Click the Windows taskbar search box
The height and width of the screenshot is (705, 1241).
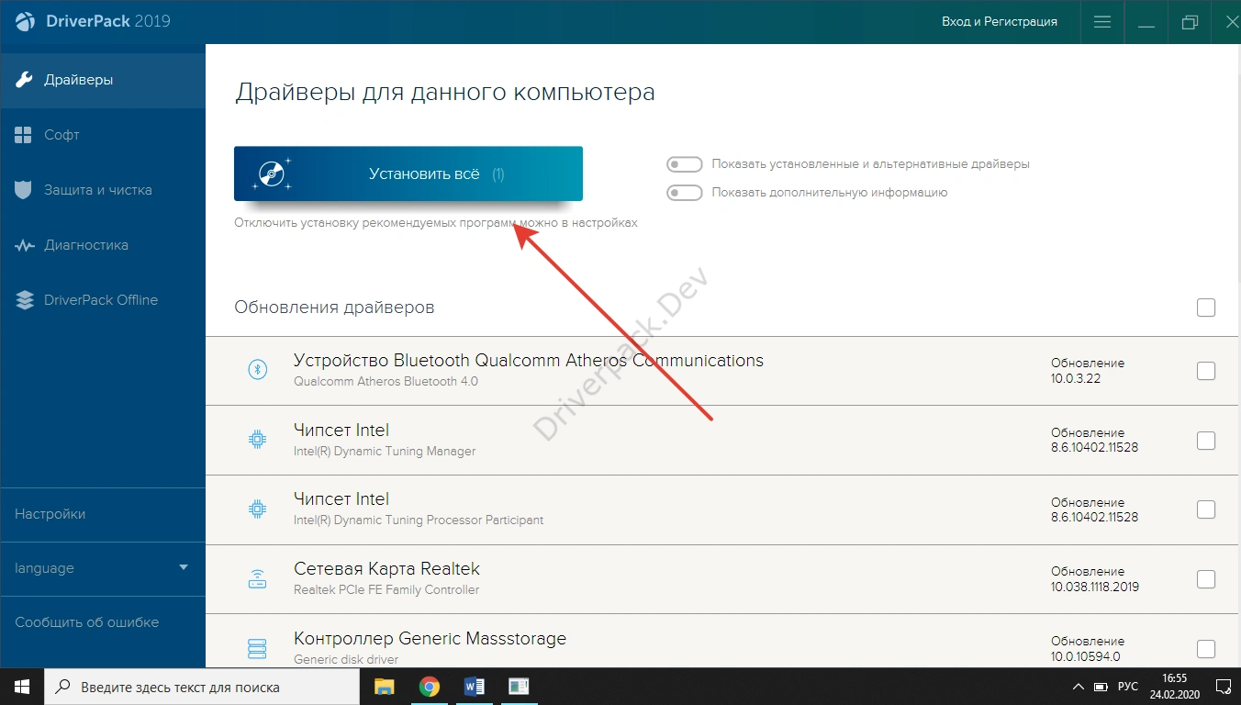pyautogui.click(x=202, y=687)
